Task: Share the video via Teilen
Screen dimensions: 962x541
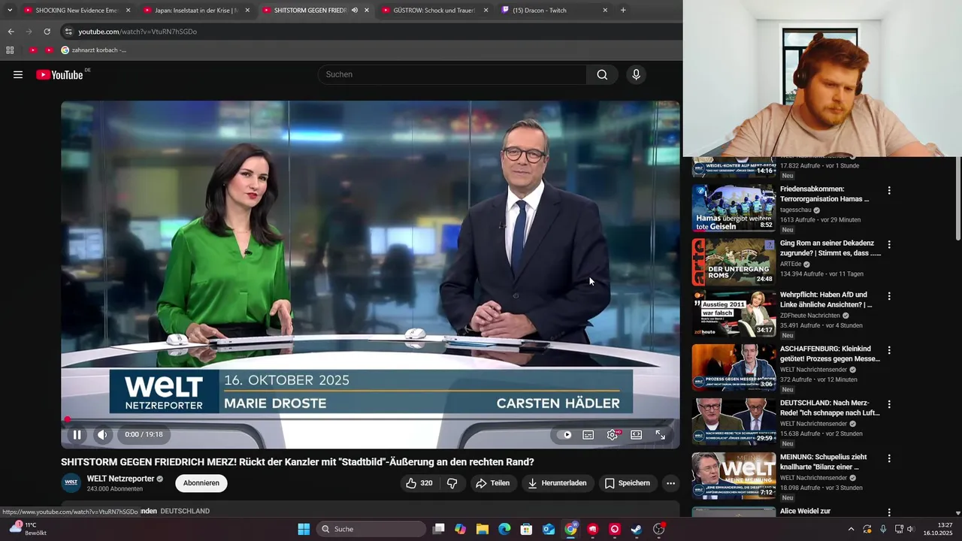Action: pyautogui.click(x=492, y=483)
